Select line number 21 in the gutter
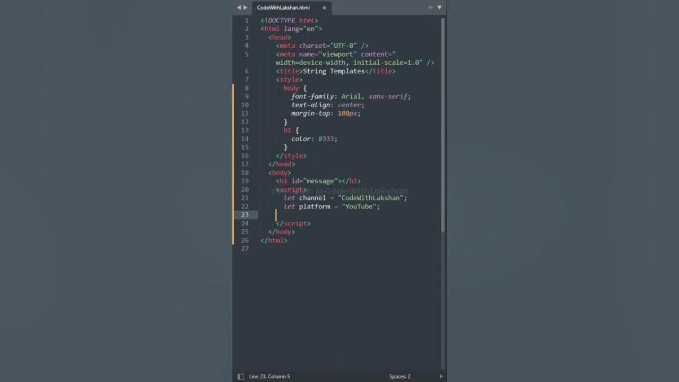Viewport: 679px width, 382px height. click(245, 198)
